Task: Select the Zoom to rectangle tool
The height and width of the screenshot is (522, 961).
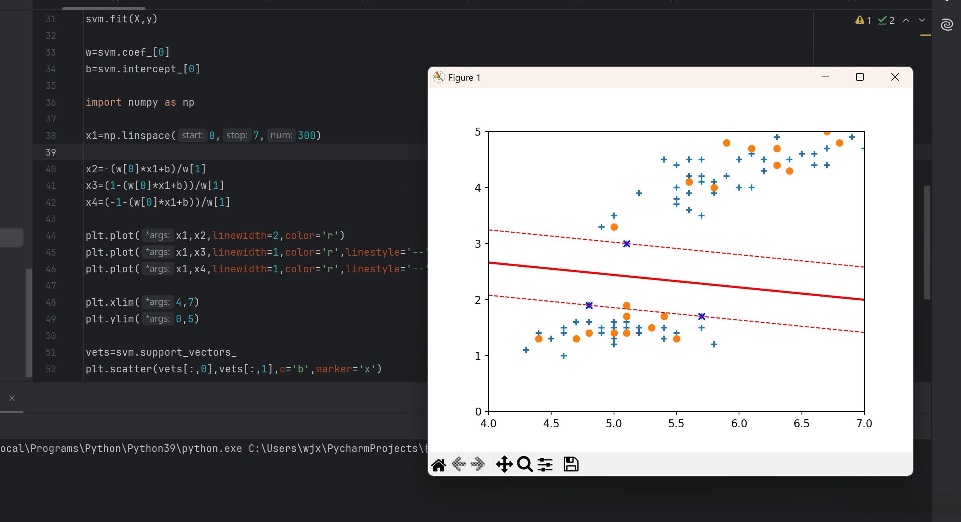Action: click(x=525, y=464)
